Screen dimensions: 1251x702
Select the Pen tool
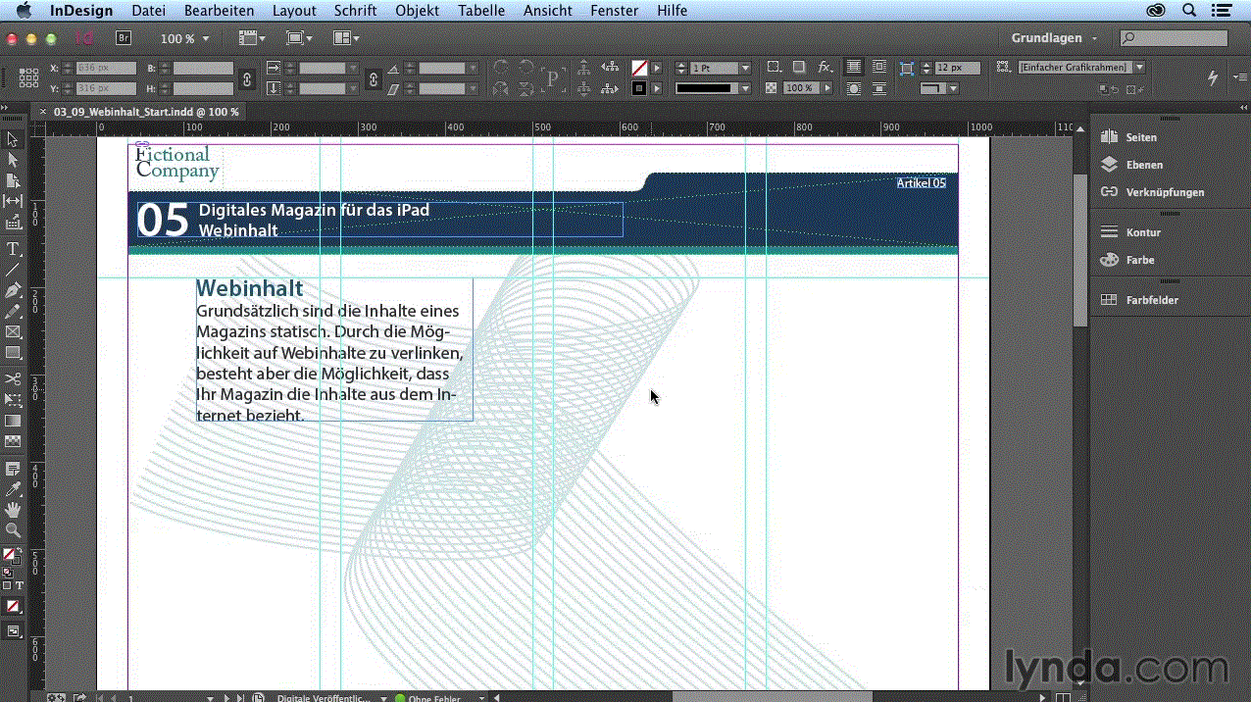click(14, 290)
